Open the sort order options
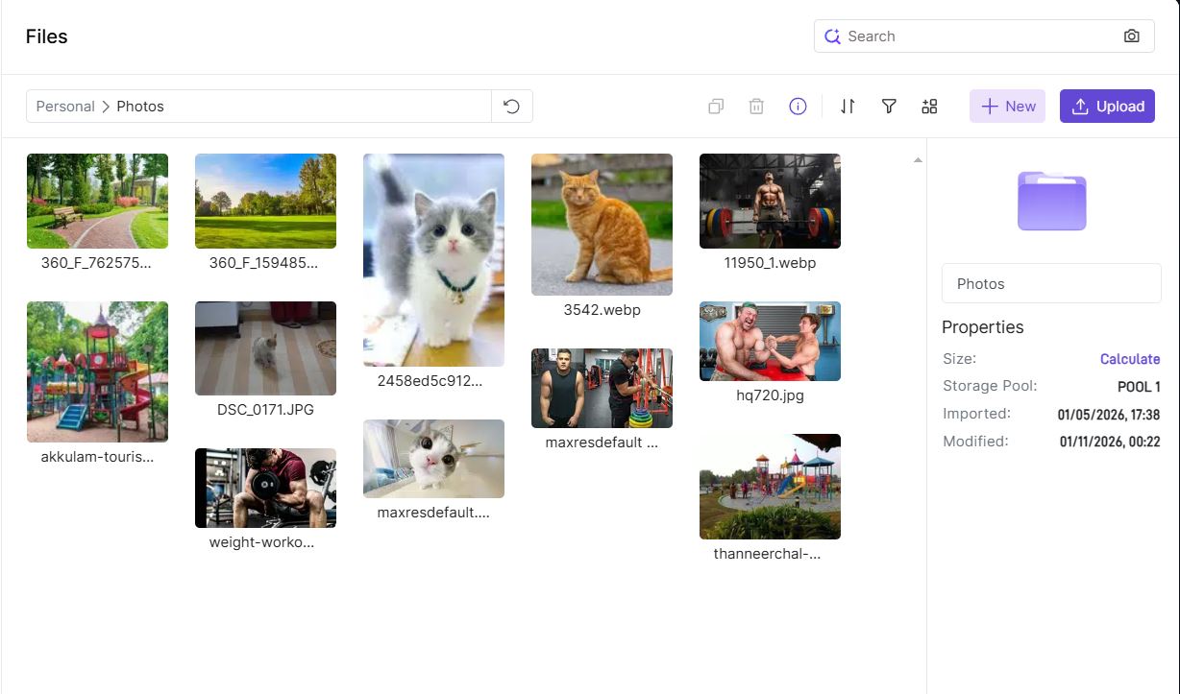 (x=848, y=107)
